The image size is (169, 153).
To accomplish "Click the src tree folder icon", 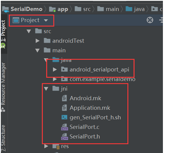I will coord(38,31).
